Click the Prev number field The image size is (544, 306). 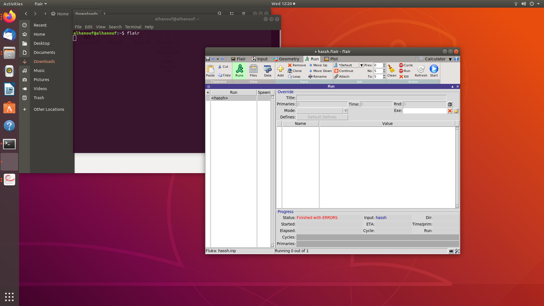[x=378, y=65]
